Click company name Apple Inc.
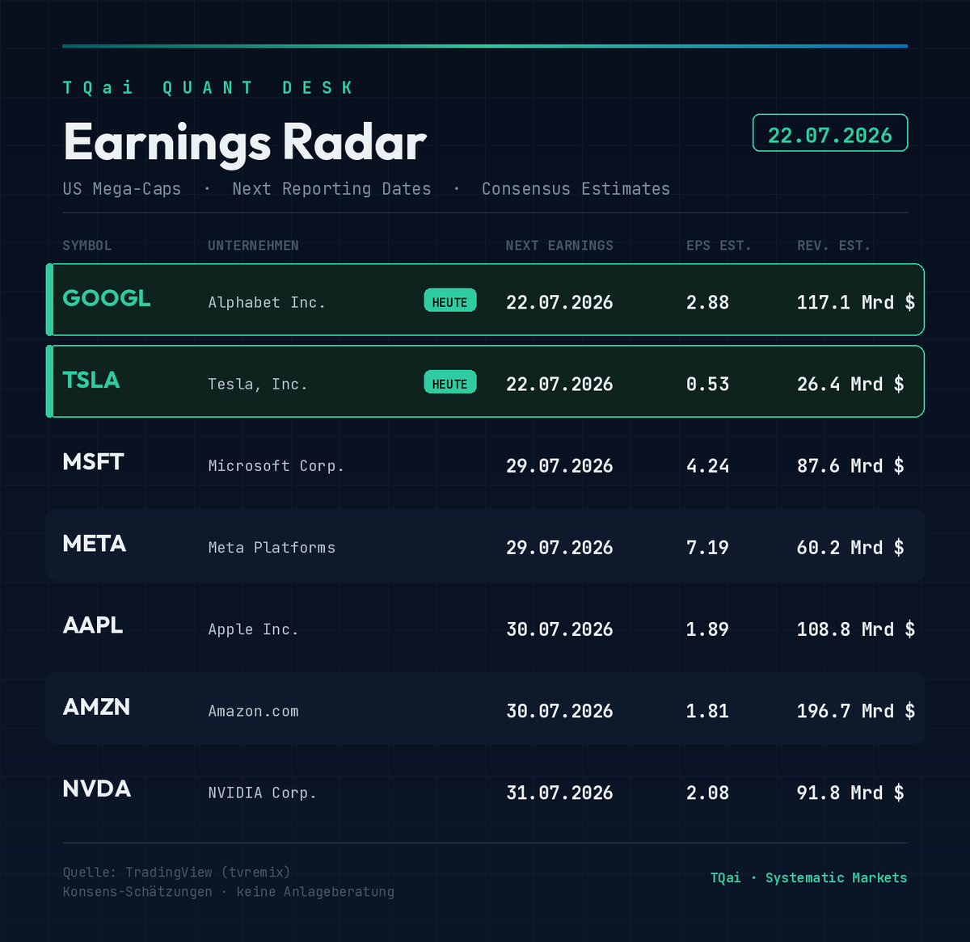The height and width of the screenshot is (942, 970). coord(254,629)
